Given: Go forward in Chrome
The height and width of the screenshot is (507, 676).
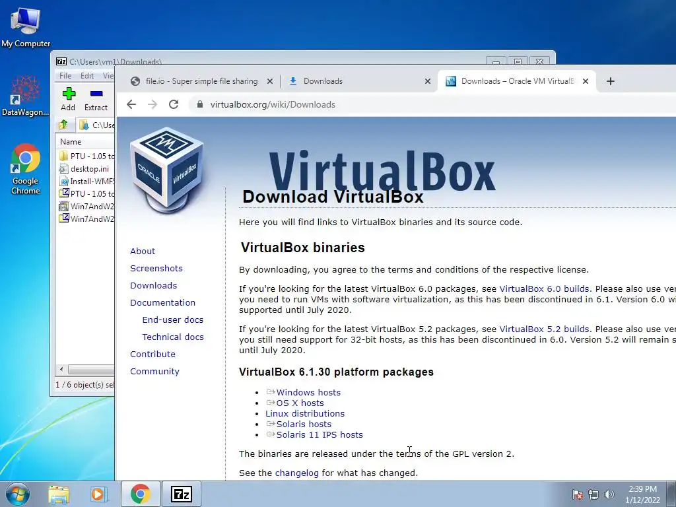Looking at the screenshot, I should coord(152,104).
